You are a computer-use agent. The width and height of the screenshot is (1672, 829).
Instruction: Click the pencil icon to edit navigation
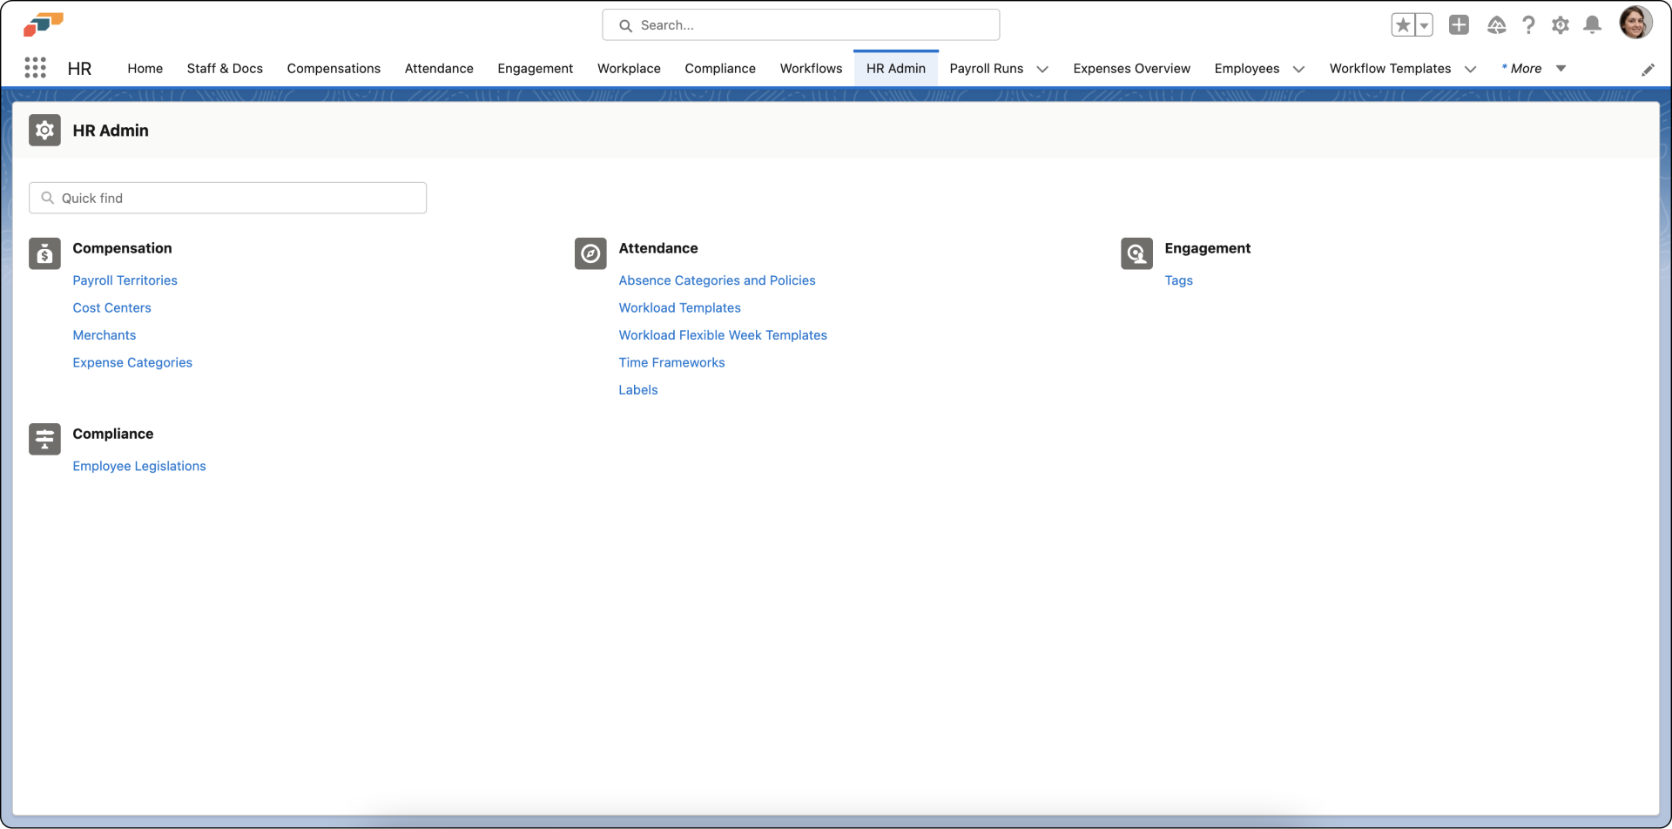click(x=1648, y=70)
